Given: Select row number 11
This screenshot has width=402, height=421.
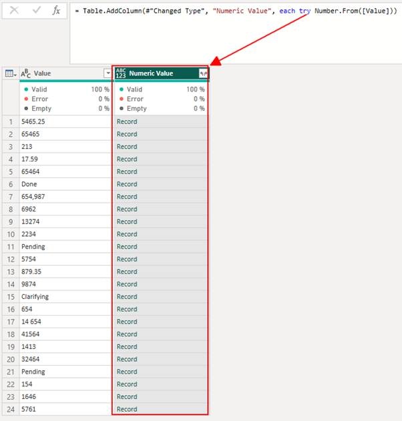Looking at the screenshot, I should pos(10,247).
